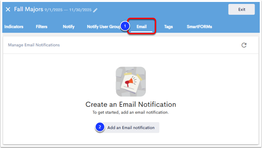
Task: Open the Indicators tab
Action: click(14, 27)
